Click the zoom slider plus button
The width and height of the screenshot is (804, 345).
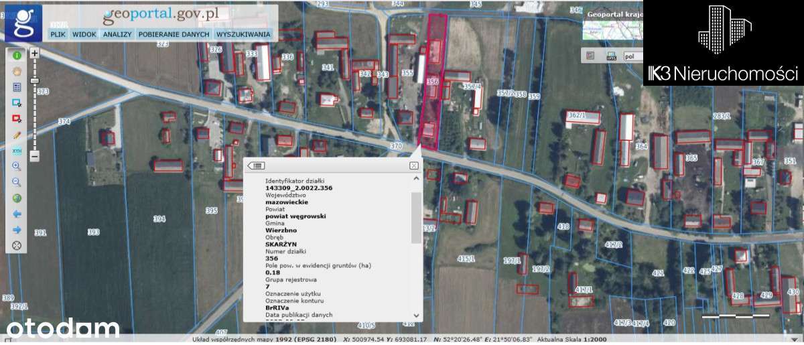pyautogui.click(x=35, y=52)
